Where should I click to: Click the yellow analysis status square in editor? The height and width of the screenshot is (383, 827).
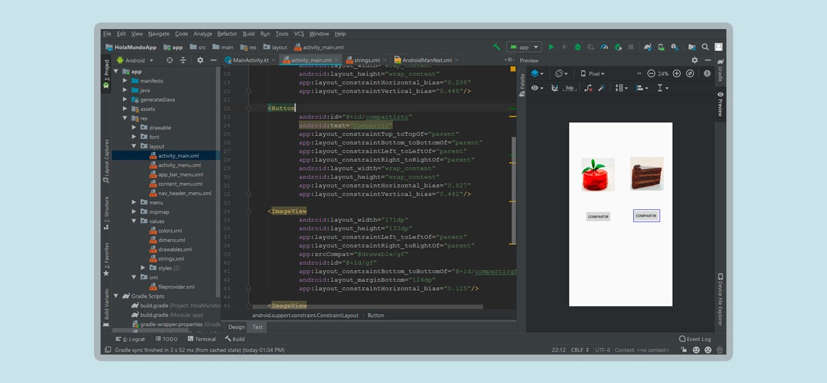click(512, 67)
